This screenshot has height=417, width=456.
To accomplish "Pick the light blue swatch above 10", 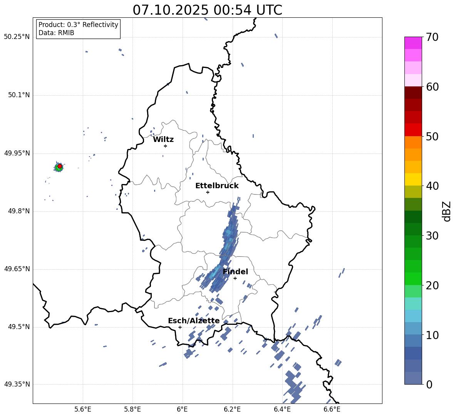I will (413, 329).
